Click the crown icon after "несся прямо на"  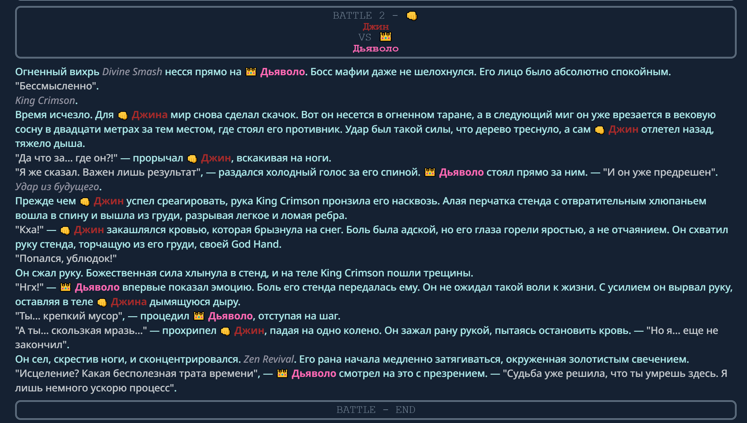[251, 72]
